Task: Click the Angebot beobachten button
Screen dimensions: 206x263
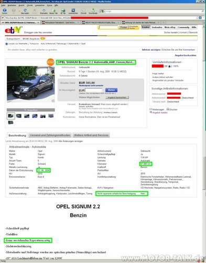Action: coord(117,97)
